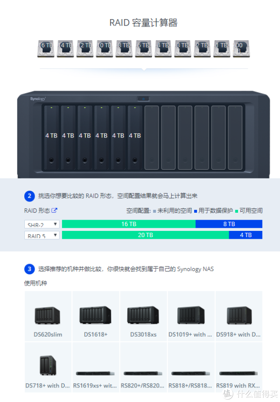Click the last empty drive bay
This screenshot has height=402, width=280.
tap(235, 138)
